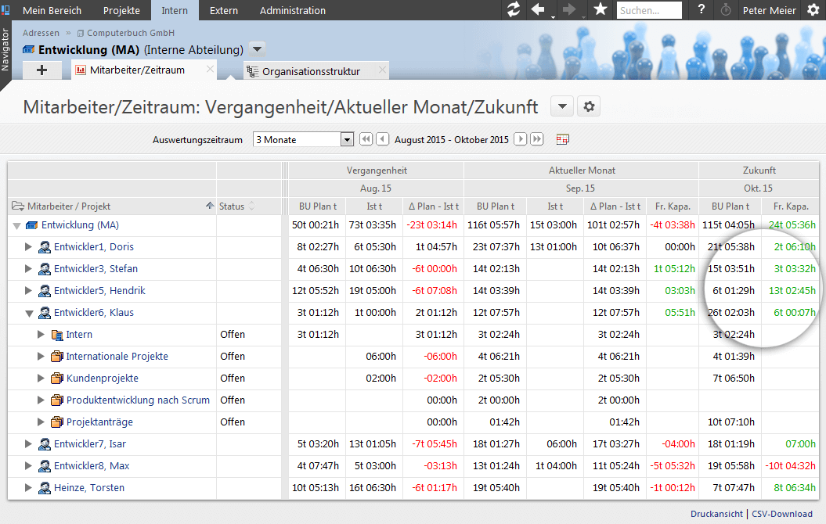Open favorites via the star icon
This screenshot has width=826, height=524.
point(600,9)
